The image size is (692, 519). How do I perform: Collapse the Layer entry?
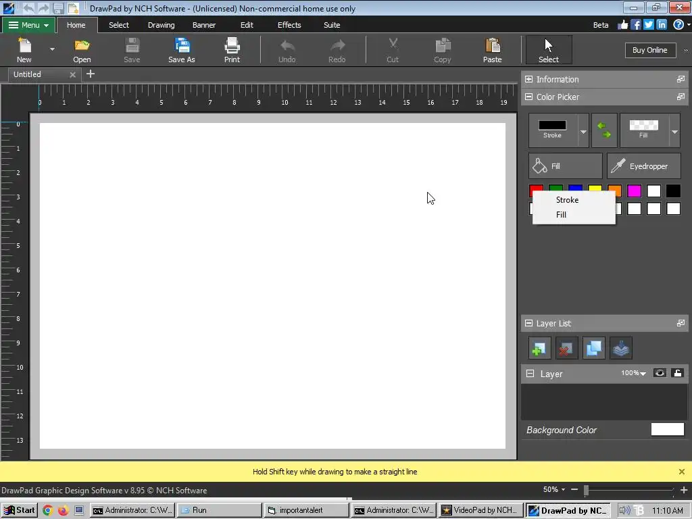click(530, 373)
